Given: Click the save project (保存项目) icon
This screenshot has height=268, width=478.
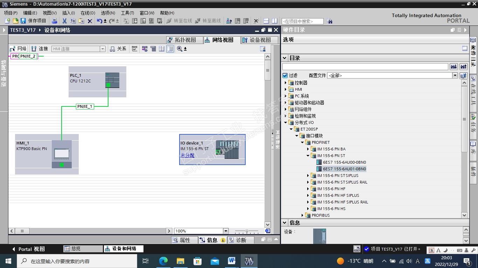Looking at the screenshot, I should point(23,21).
